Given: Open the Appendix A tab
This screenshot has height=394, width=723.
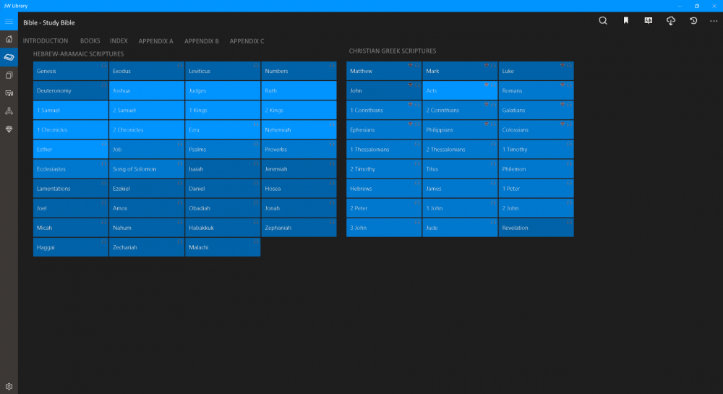Looking at the screenshot, I should pos(156,41).
